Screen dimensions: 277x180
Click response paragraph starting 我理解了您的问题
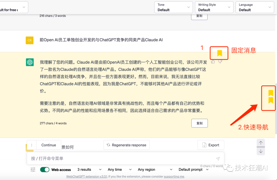[123, 76]
